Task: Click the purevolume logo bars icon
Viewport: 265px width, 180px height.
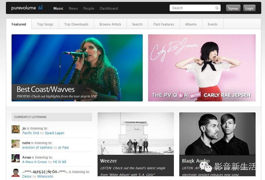Action: 40,7
